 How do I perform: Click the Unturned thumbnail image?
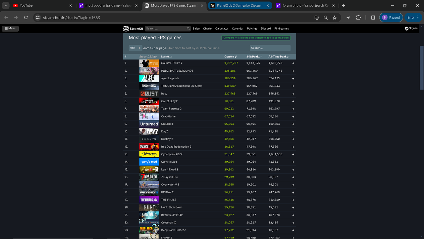(x=149, y=124)
